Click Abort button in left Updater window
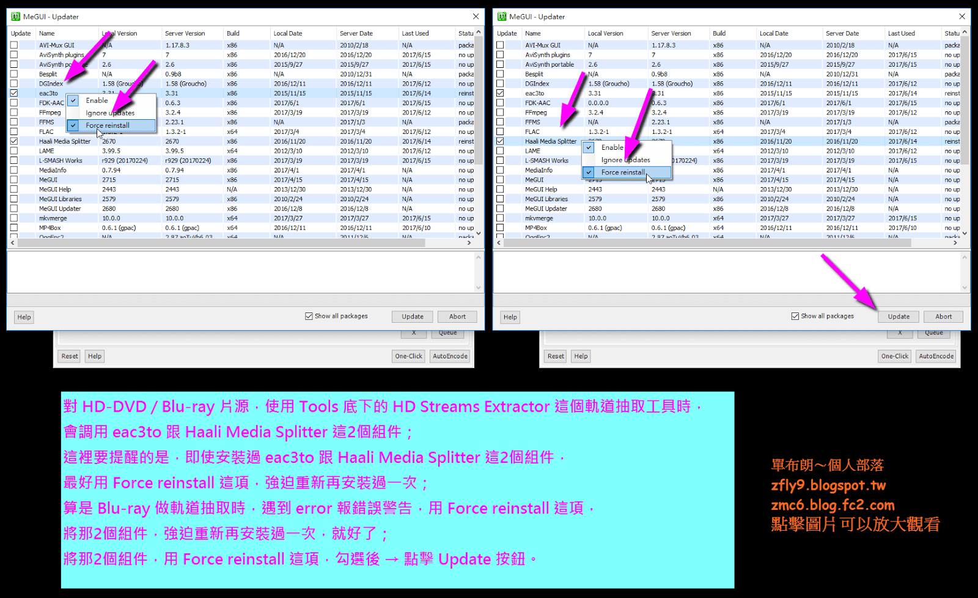The image size is (978, 598). click(x=457, y=317)
